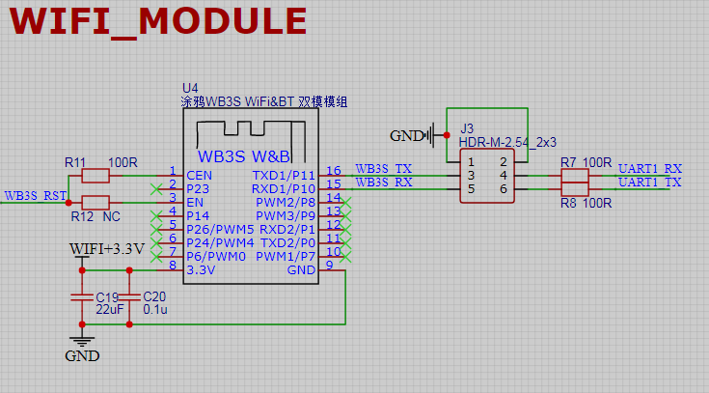Click capacitor C19 symbol

click(x=82, y=297)
